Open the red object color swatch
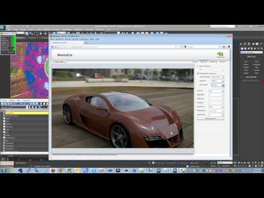The image size is (264, 198). coord(261,81)
